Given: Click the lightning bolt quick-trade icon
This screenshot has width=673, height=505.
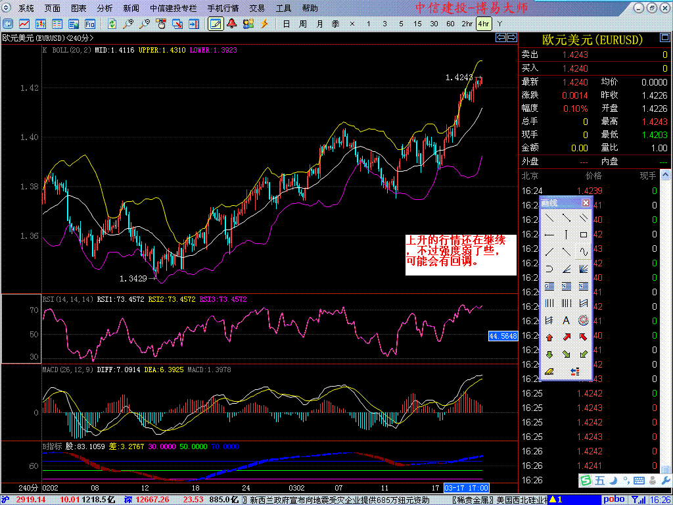Looking at the screenshot, I should [x=264, y=24].
